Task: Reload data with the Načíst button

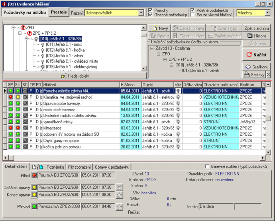Action: click(x=256, y=55)
